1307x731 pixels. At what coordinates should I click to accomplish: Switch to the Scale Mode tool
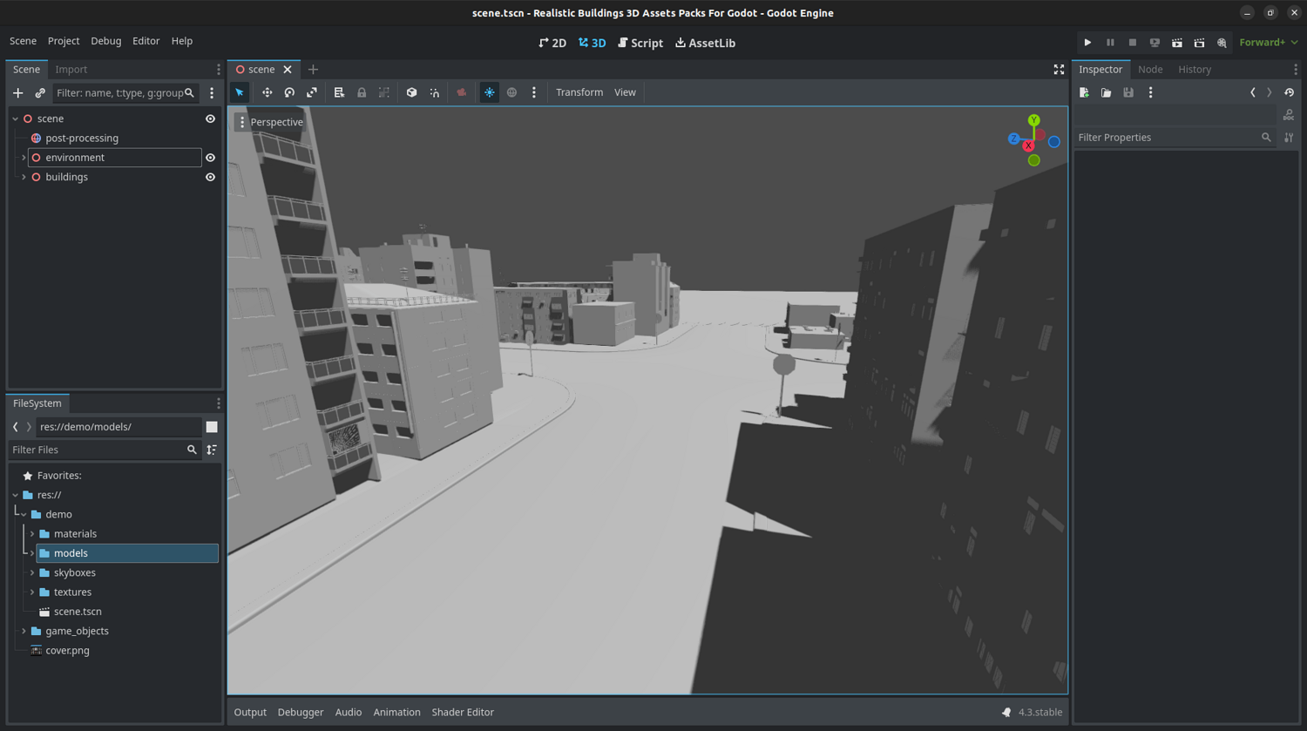[x=312, y=92]
